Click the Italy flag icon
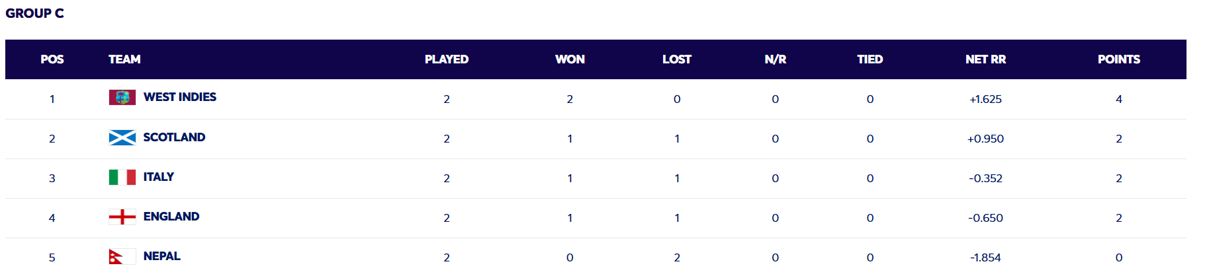The image size is (1209, 272). click(x=122, y=177)
